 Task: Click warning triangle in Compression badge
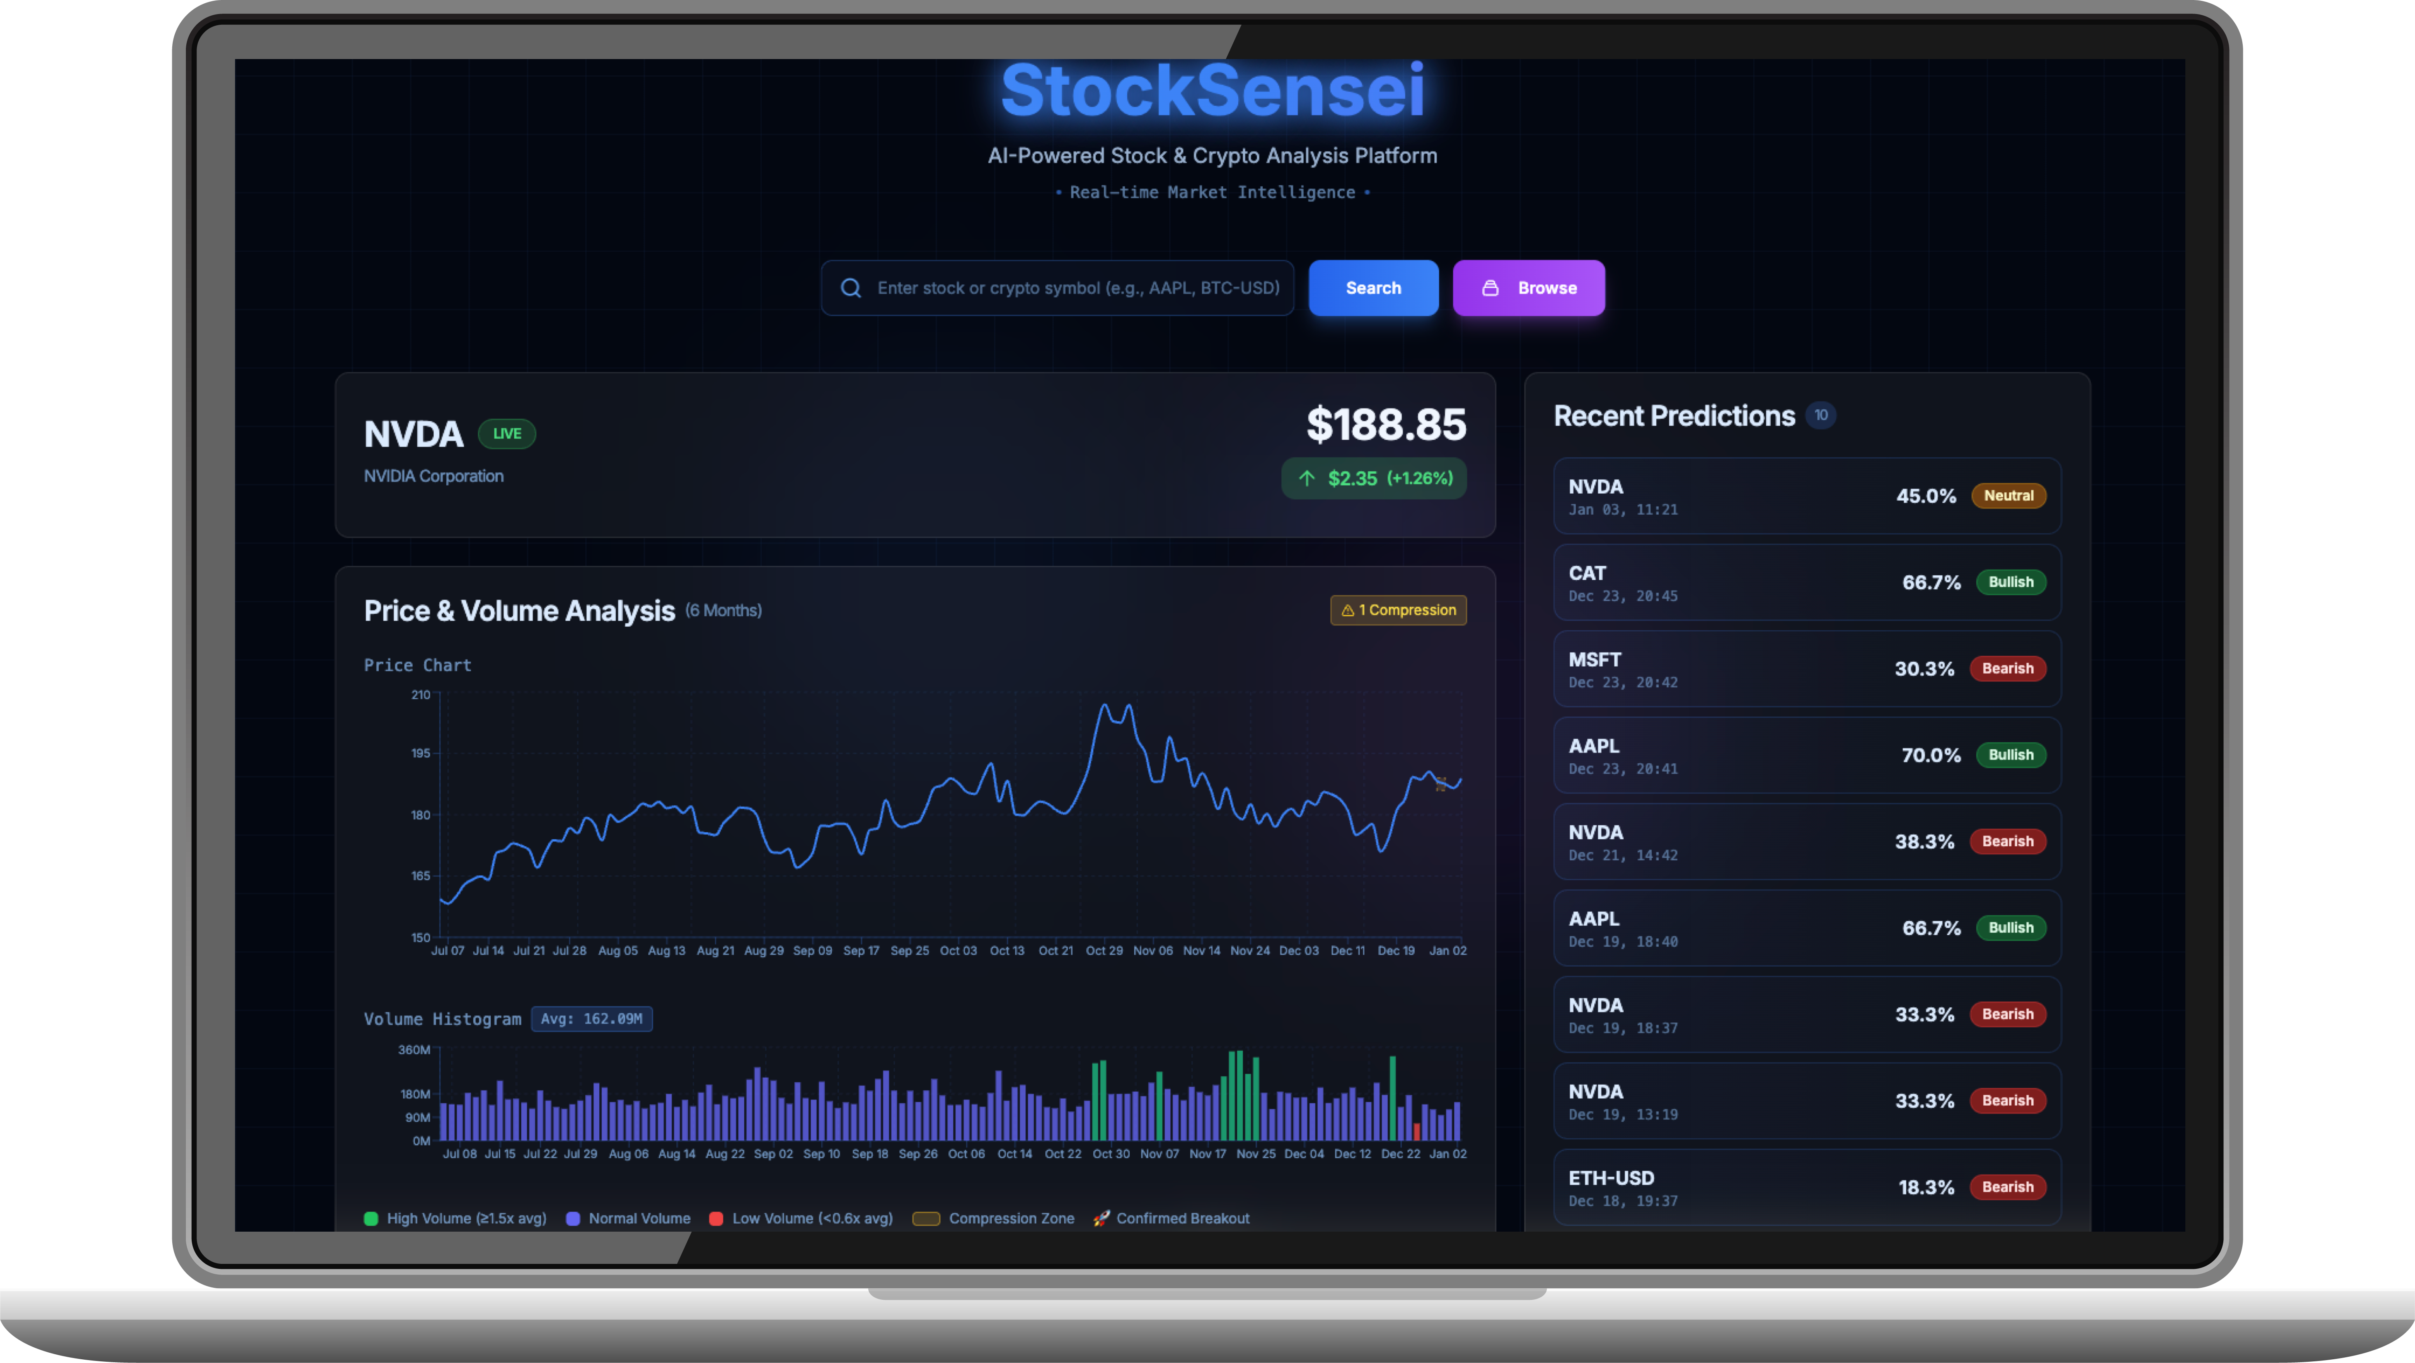pyautogui.click(x=1347, y=610)
